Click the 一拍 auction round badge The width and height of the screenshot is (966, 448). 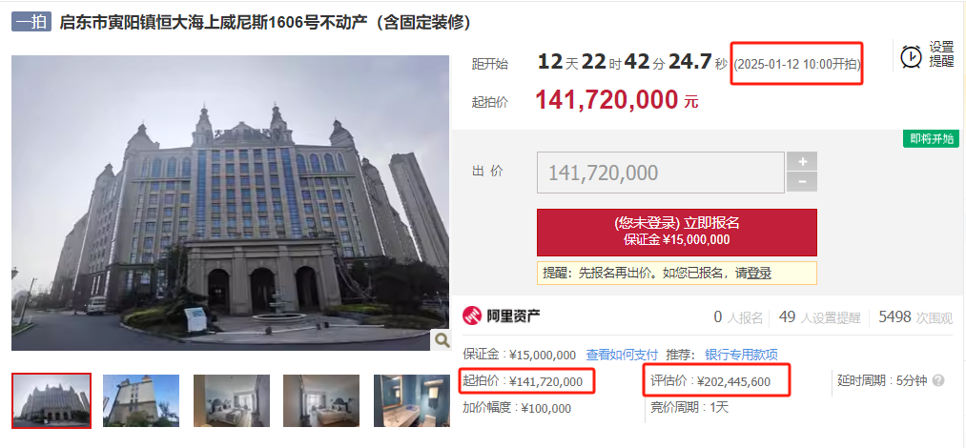(x=31, y=22)
